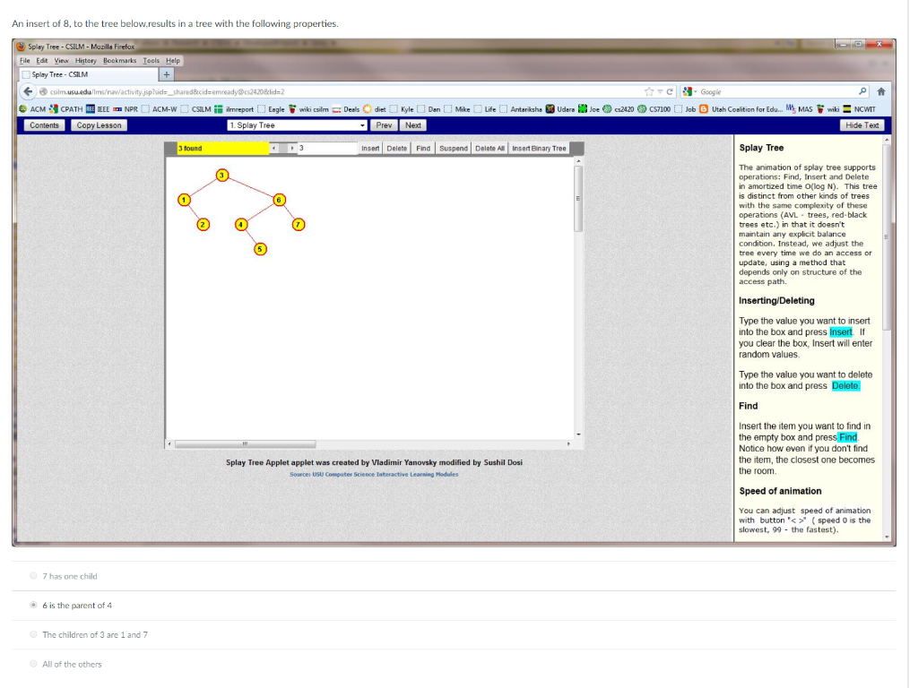
Task: Open the MAS bookmark
Action: coord(799,108)
